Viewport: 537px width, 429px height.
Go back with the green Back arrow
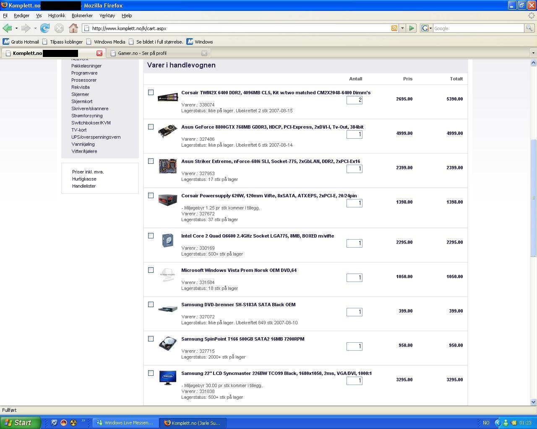click(7, 28)
